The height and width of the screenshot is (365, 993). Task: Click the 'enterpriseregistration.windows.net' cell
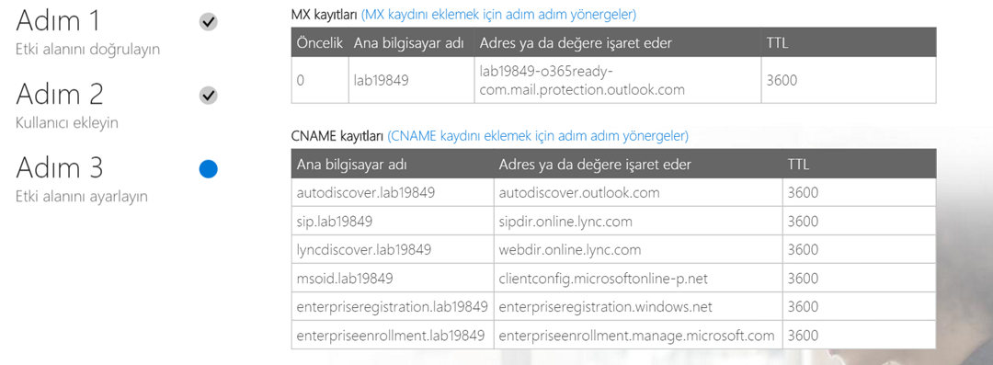coord(638,307)
